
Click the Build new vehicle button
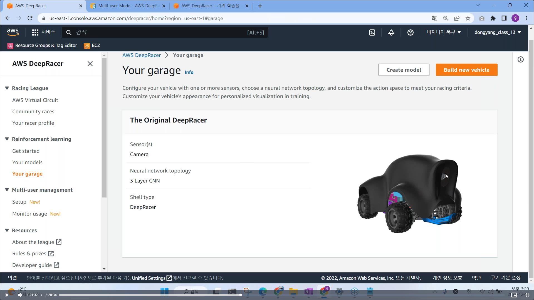[x=466, y=70]
